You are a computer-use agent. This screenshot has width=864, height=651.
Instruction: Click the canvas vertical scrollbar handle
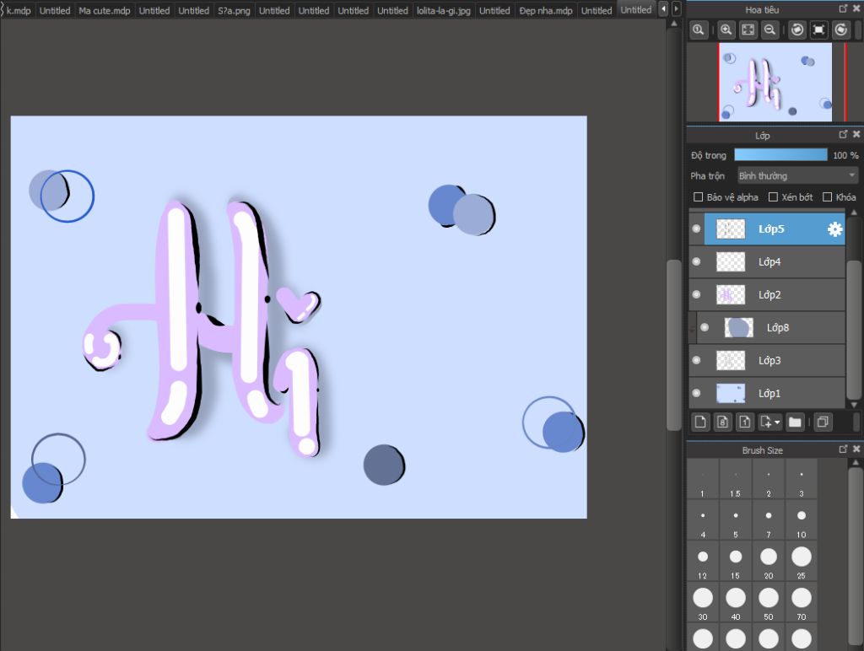[673, 344]
